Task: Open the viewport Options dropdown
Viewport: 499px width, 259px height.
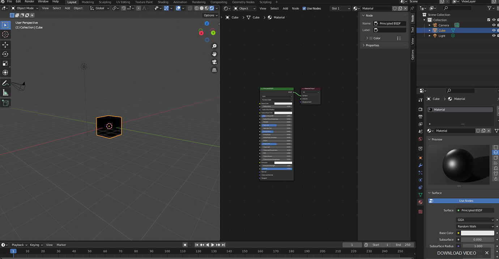Action: pos(211,15)
